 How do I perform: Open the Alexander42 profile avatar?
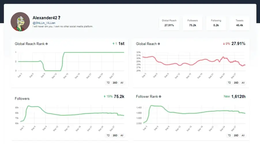point(20,22)
